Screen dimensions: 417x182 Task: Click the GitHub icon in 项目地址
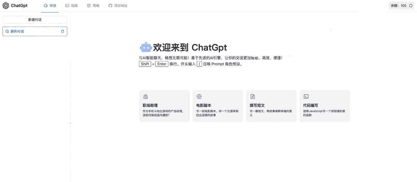(110, 6)
